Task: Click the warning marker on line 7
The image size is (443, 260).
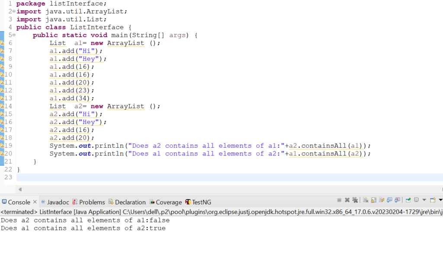Action: tap(2, 51)
